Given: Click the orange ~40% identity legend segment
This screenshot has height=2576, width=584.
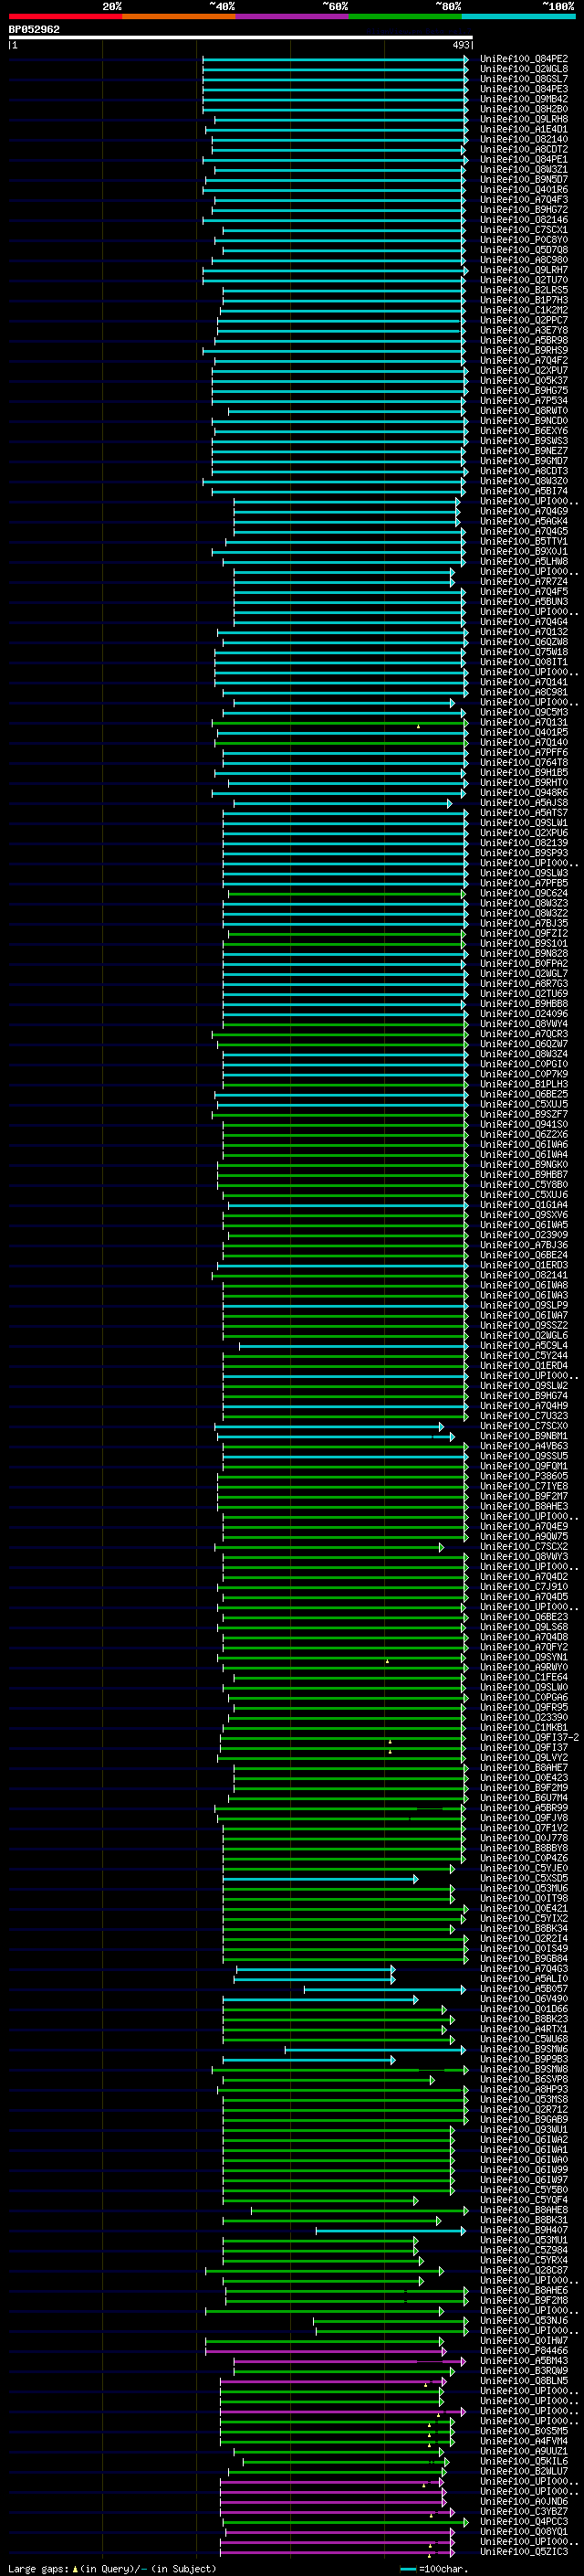Looking at the screenshot, I should 179,16.
